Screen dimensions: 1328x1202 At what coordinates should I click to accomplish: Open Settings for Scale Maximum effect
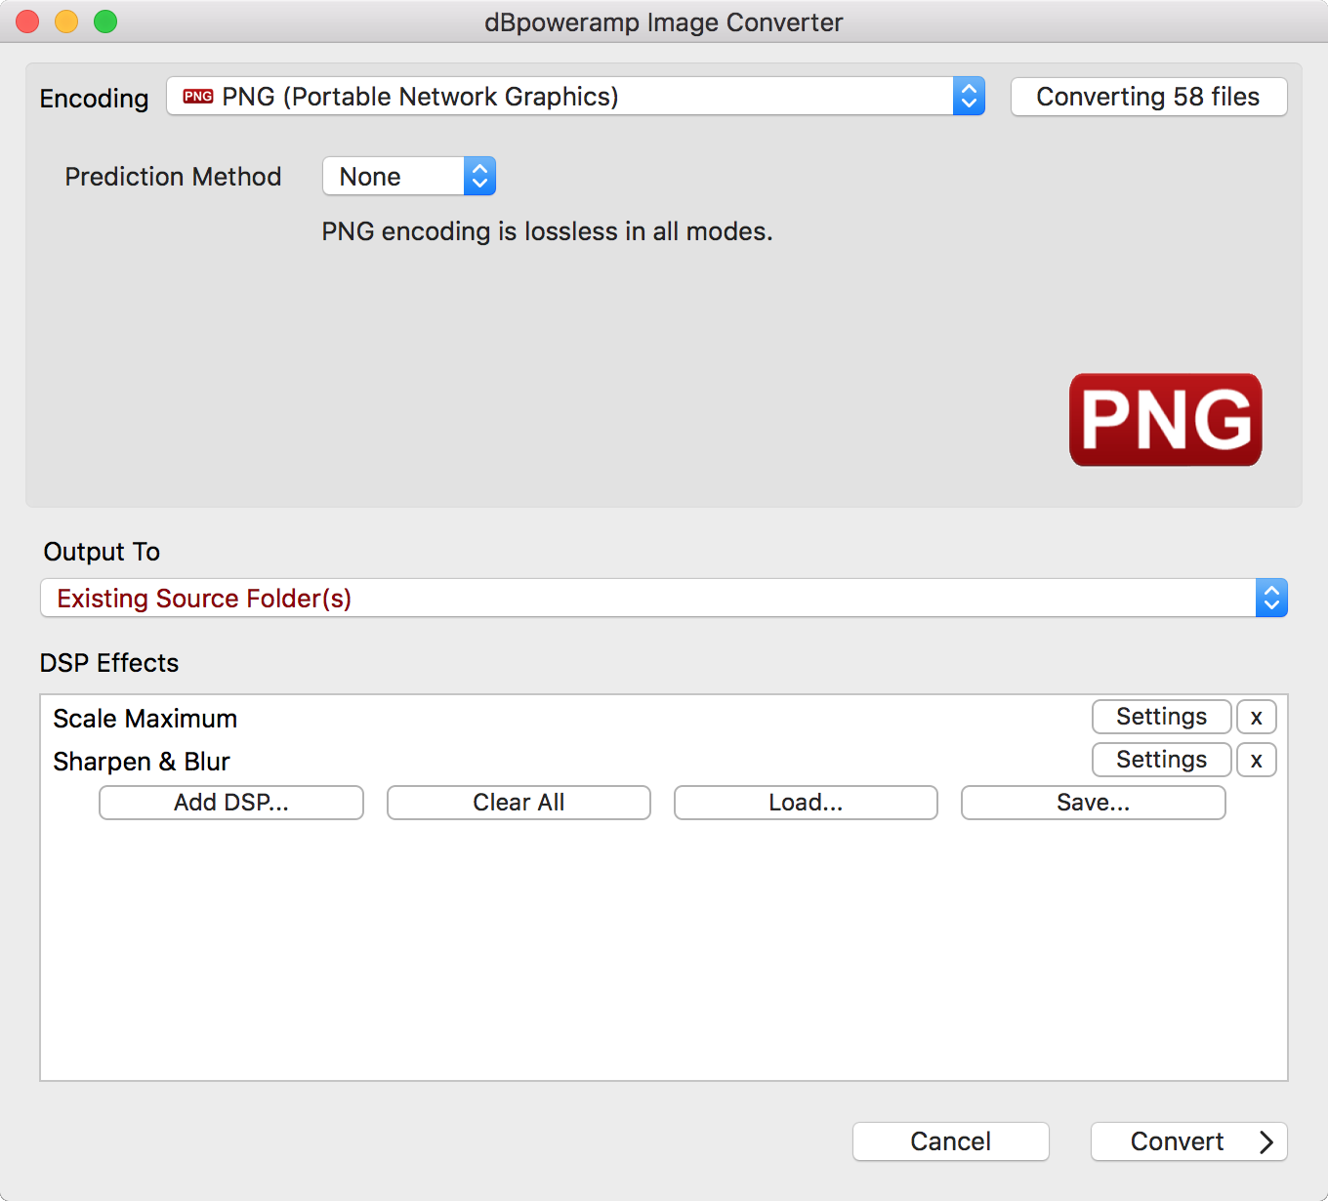1161,717
